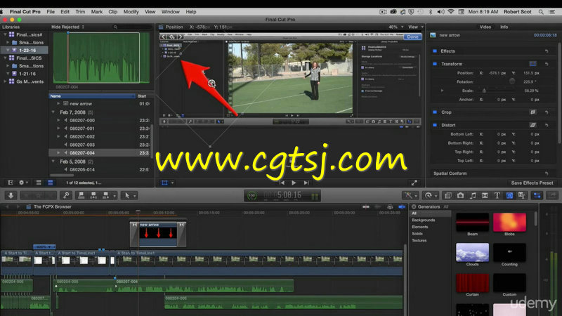The image size is (562, 316).
Task: Toggle the Crop enable checkbox
Action: [x=435, y=112]
